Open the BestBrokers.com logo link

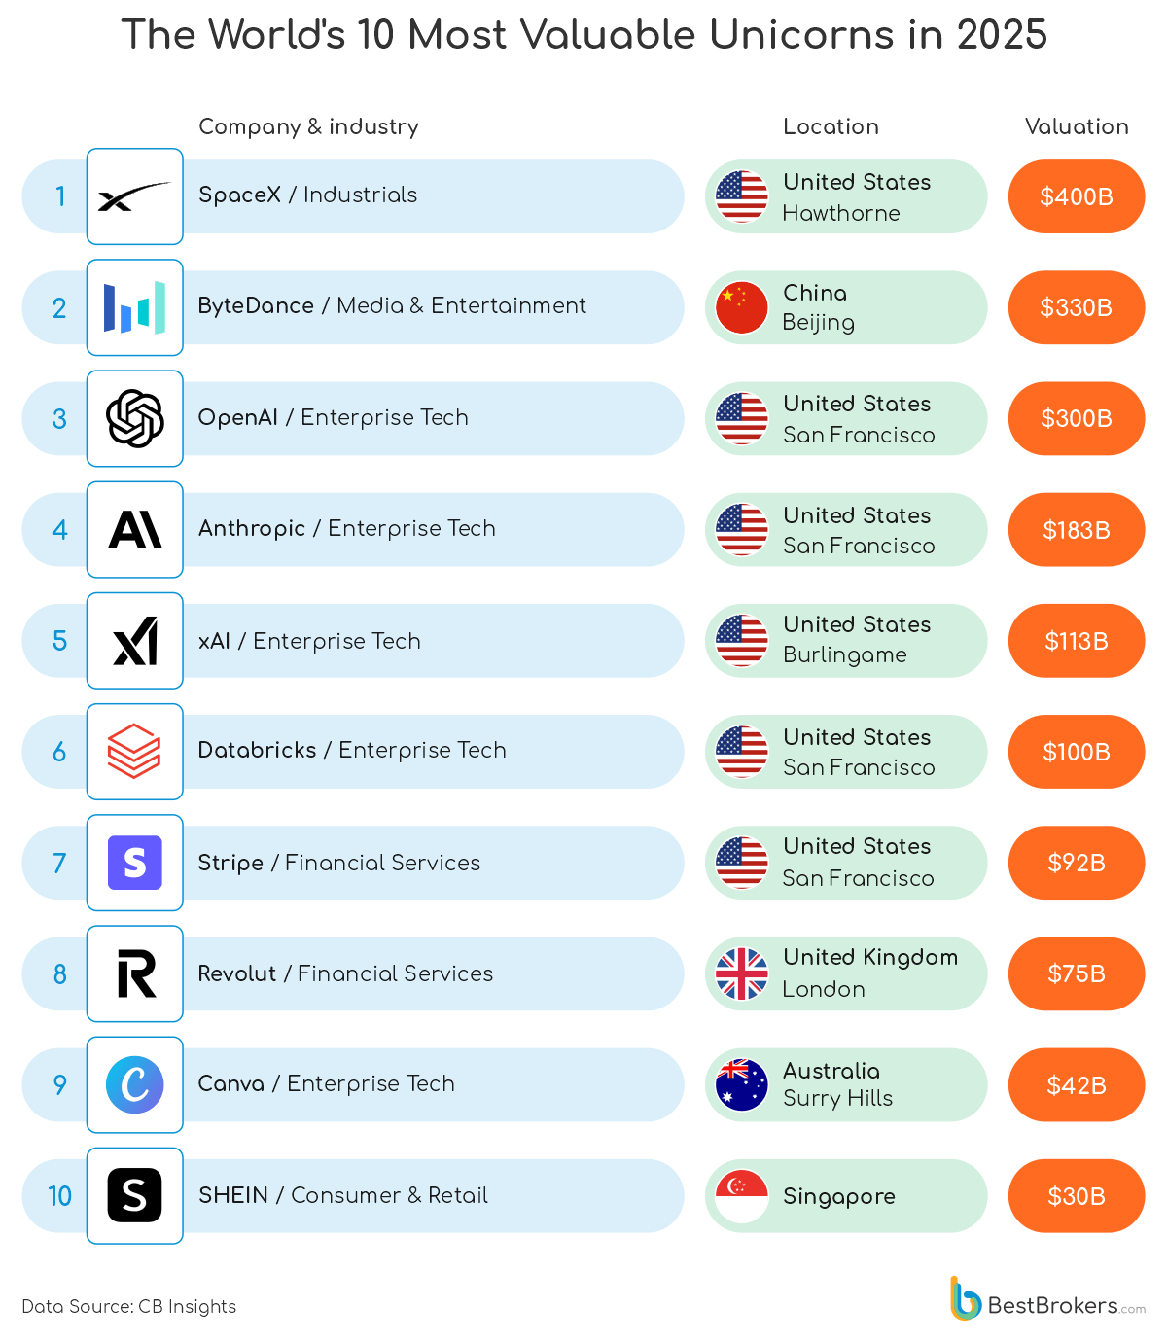[x=1047, y=1301]
